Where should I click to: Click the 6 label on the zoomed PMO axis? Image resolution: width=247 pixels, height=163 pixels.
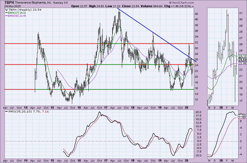click(240, 121)
